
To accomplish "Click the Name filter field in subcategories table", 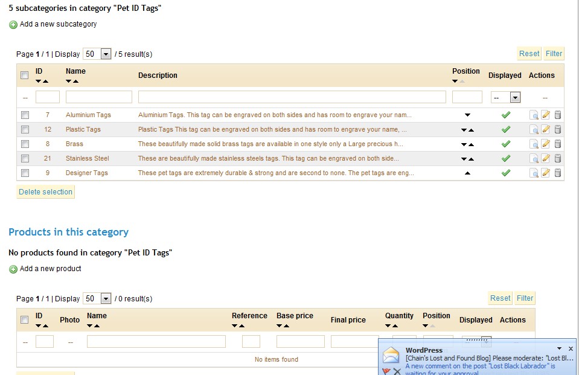I will 99,97.
